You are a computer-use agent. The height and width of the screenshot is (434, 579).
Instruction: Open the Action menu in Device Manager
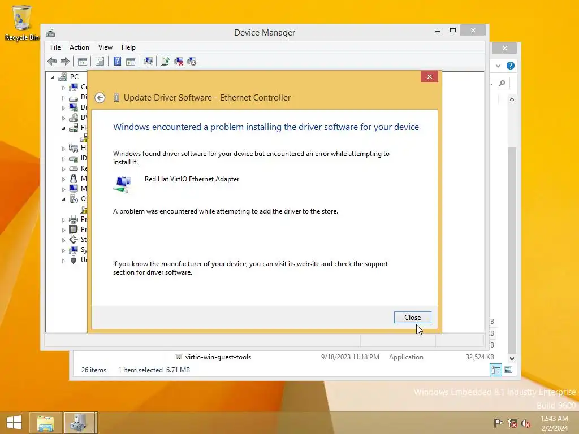tap(79, 47)
